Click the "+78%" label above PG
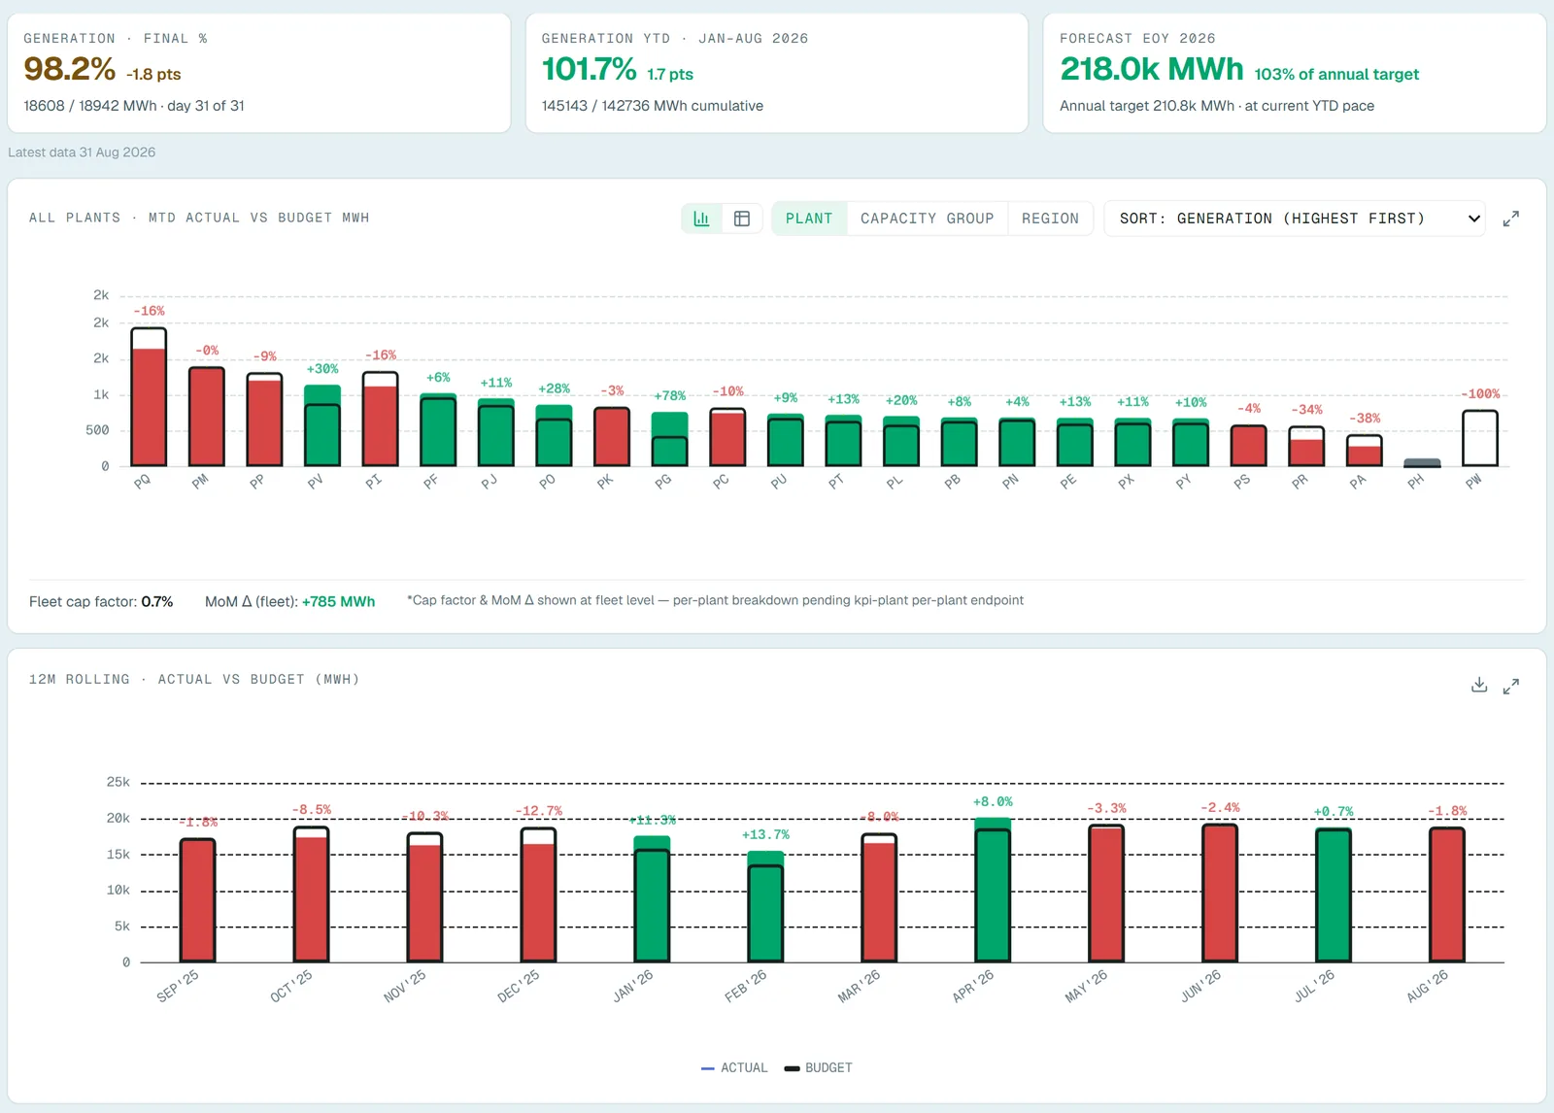This screenshot has width=1554, height=1113. [669, 396]
